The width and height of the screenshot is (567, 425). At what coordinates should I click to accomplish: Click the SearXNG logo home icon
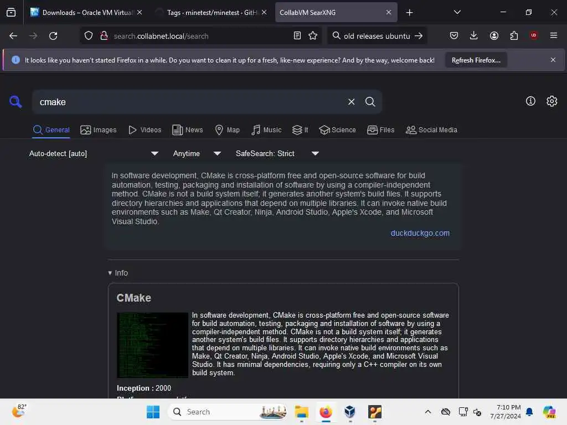pos(15,102)
